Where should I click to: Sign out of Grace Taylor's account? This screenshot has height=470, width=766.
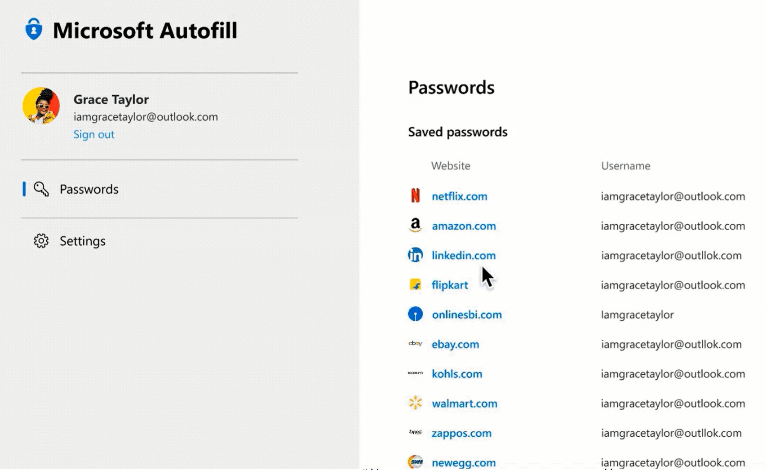pyautogui.click(x=93, y=134)
